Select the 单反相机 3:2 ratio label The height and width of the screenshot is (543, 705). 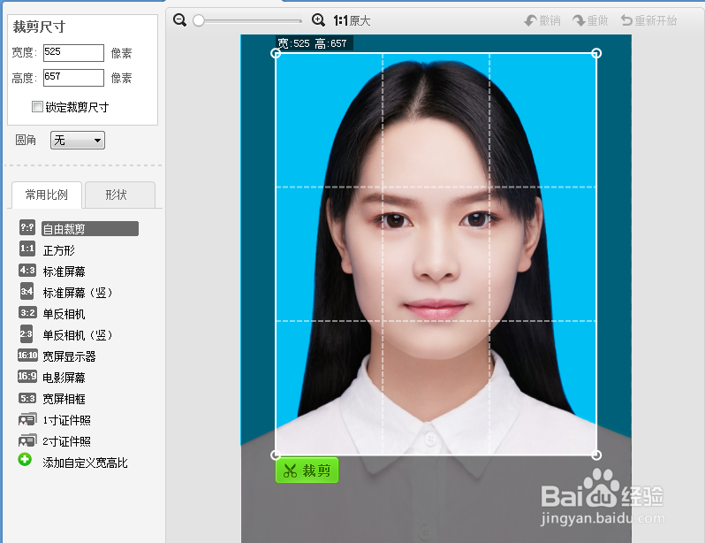point(64,314)
